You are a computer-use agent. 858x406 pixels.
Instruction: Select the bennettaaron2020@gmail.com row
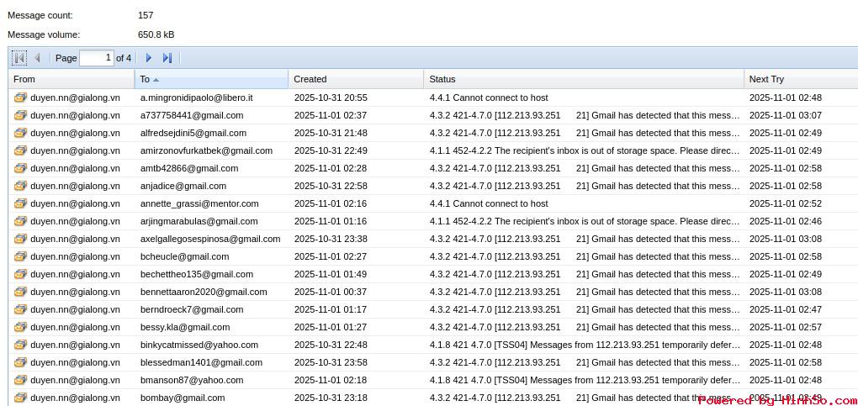coord(204,292)
